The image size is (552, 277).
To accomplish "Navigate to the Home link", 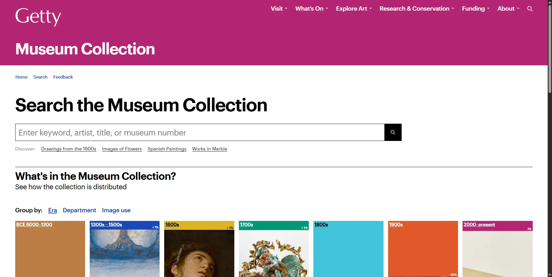I will coord(21,77).
